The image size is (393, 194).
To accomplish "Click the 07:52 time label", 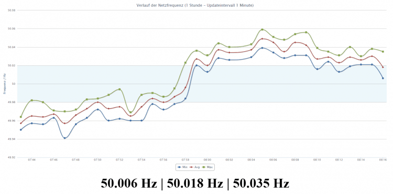I will point(119,159).
